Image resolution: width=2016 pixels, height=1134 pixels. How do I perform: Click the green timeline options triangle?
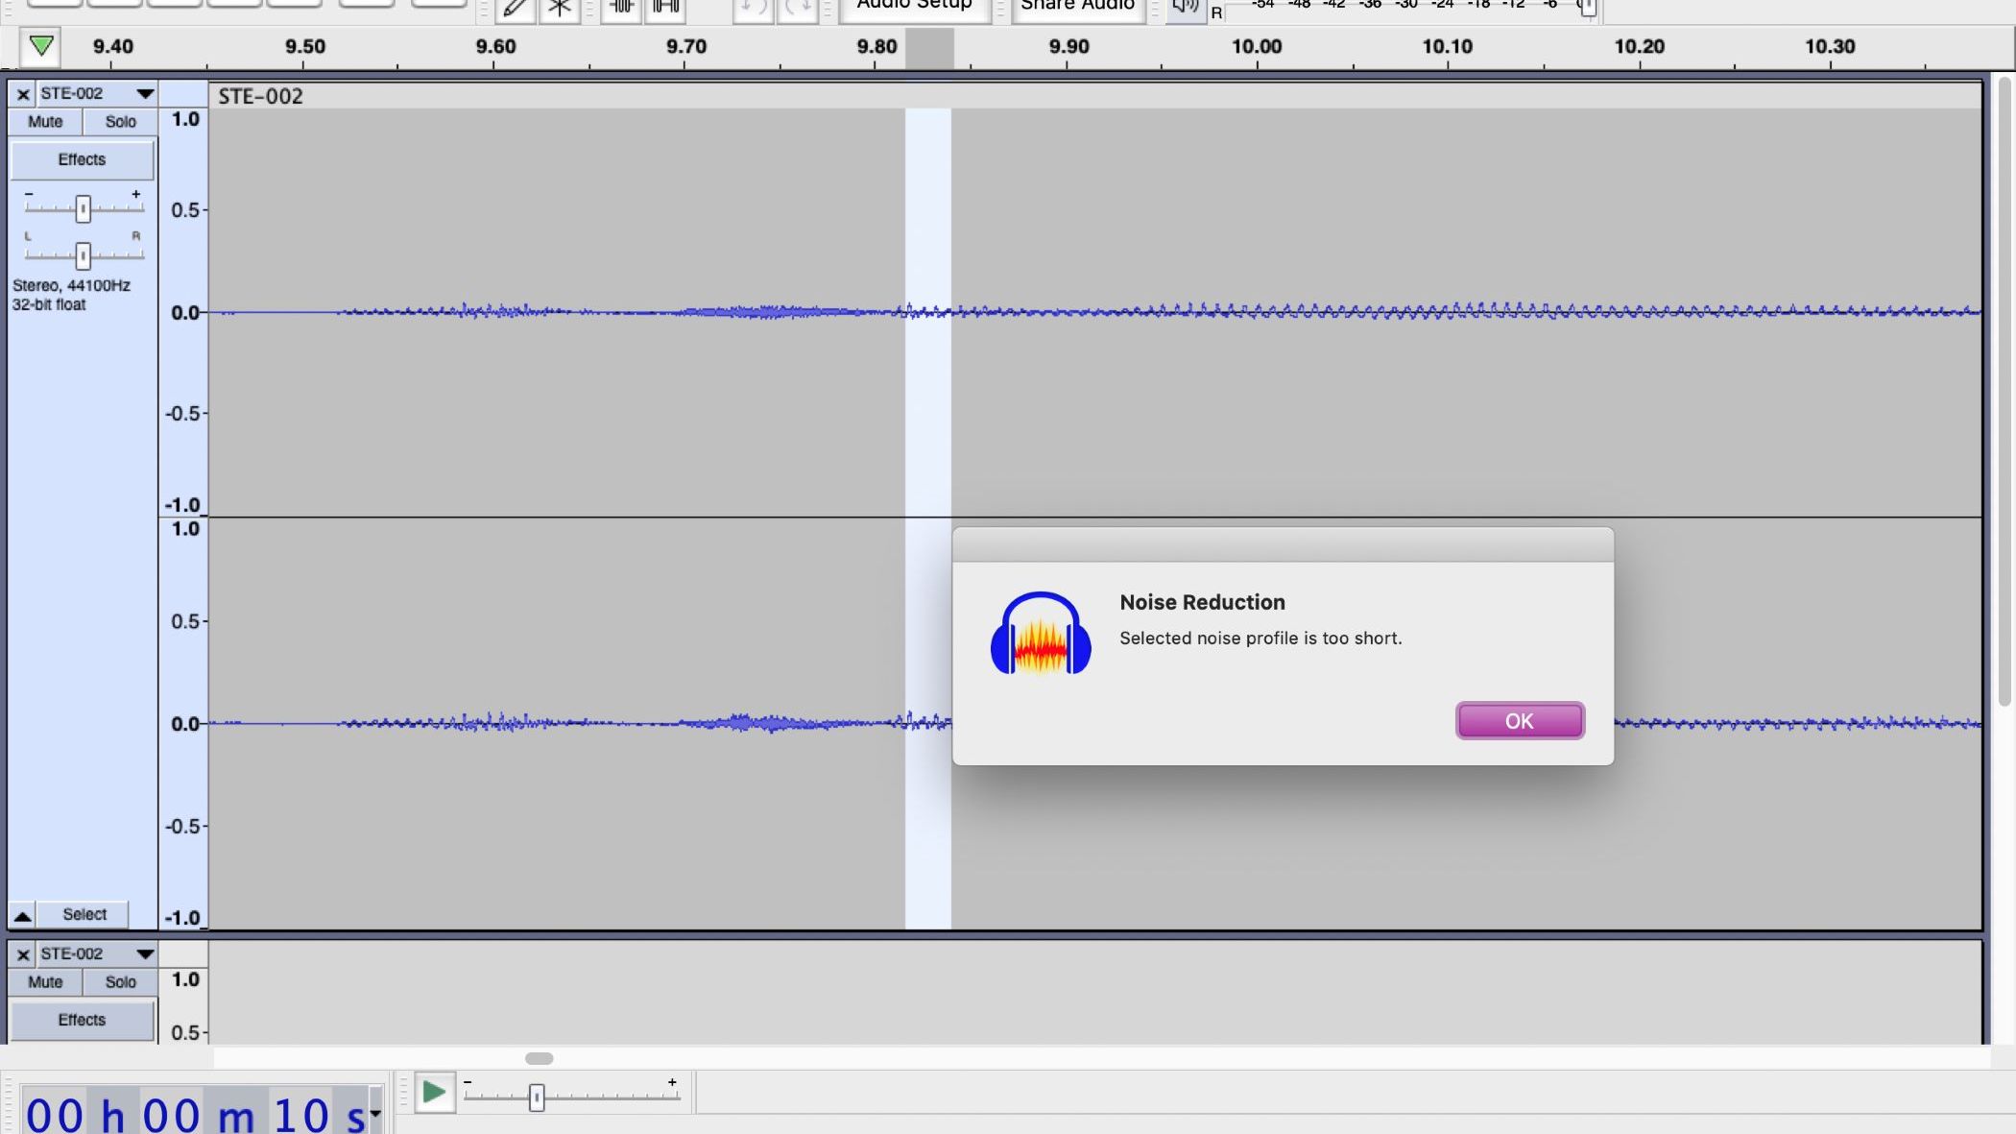click(x=41, y=46)
